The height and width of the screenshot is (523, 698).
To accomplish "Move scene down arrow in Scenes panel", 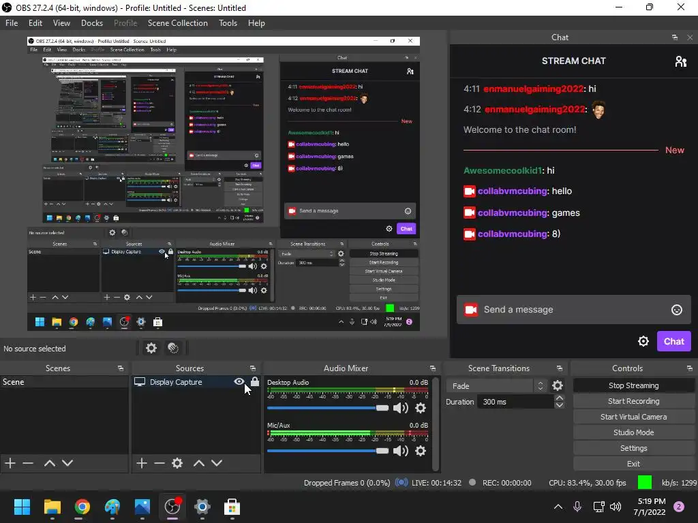I will (x=67, y=463).
